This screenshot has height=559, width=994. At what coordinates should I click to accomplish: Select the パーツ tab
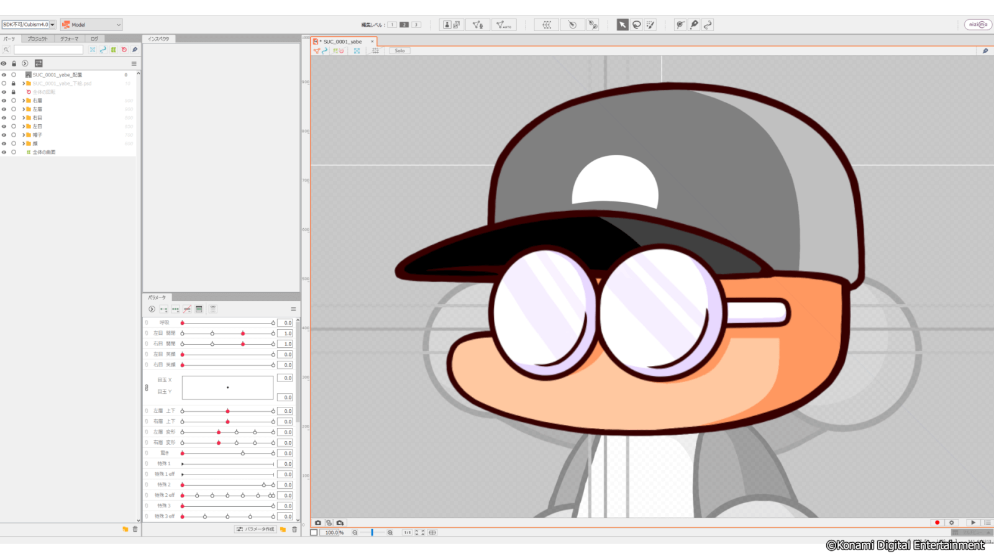(9, 39)
